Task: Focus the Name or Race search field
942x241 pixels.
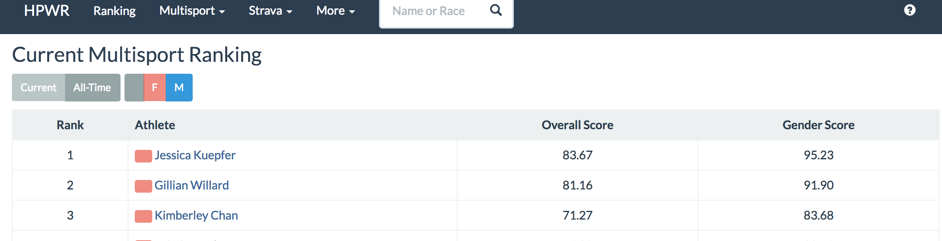Action: pos(432,11)
